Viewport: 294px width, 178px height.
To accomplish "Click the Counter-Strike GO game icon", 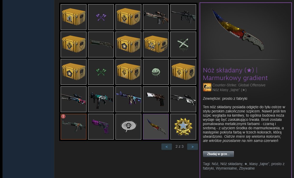I will pyautogui.click(x=207, y=87).
